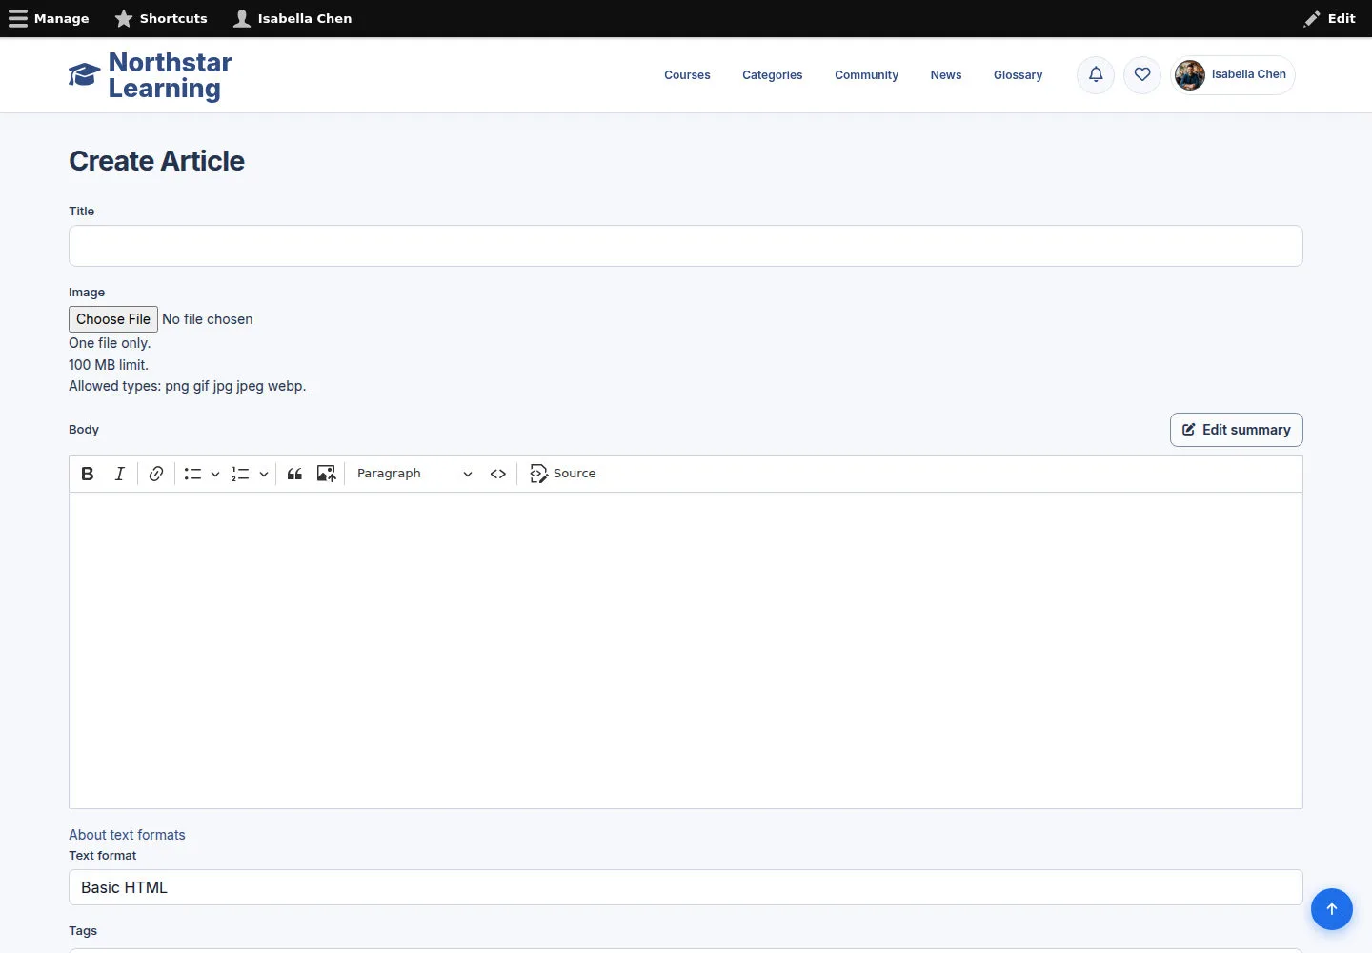Click inside the Body text editor
The width and height of the screenshot is (1372, 953).
coord(686,651)
